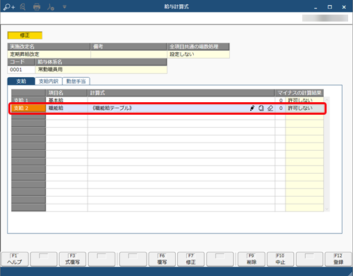Open the title bar dropdown arrow
The width and height of the screenshot is (353, 276).
(x=65, y=7)
